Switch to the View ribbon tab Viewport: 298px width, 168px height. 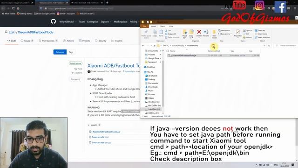[171, 26]
